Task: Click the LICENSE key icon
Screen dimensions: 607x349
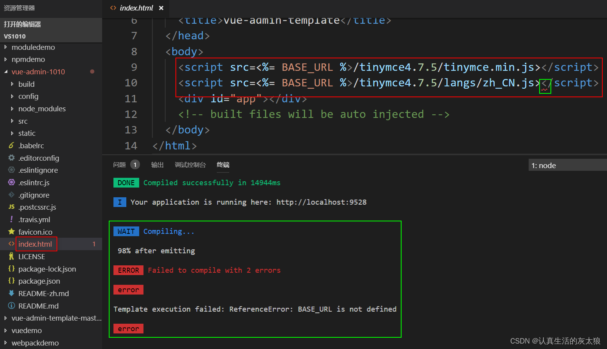Action: point(11,256)
